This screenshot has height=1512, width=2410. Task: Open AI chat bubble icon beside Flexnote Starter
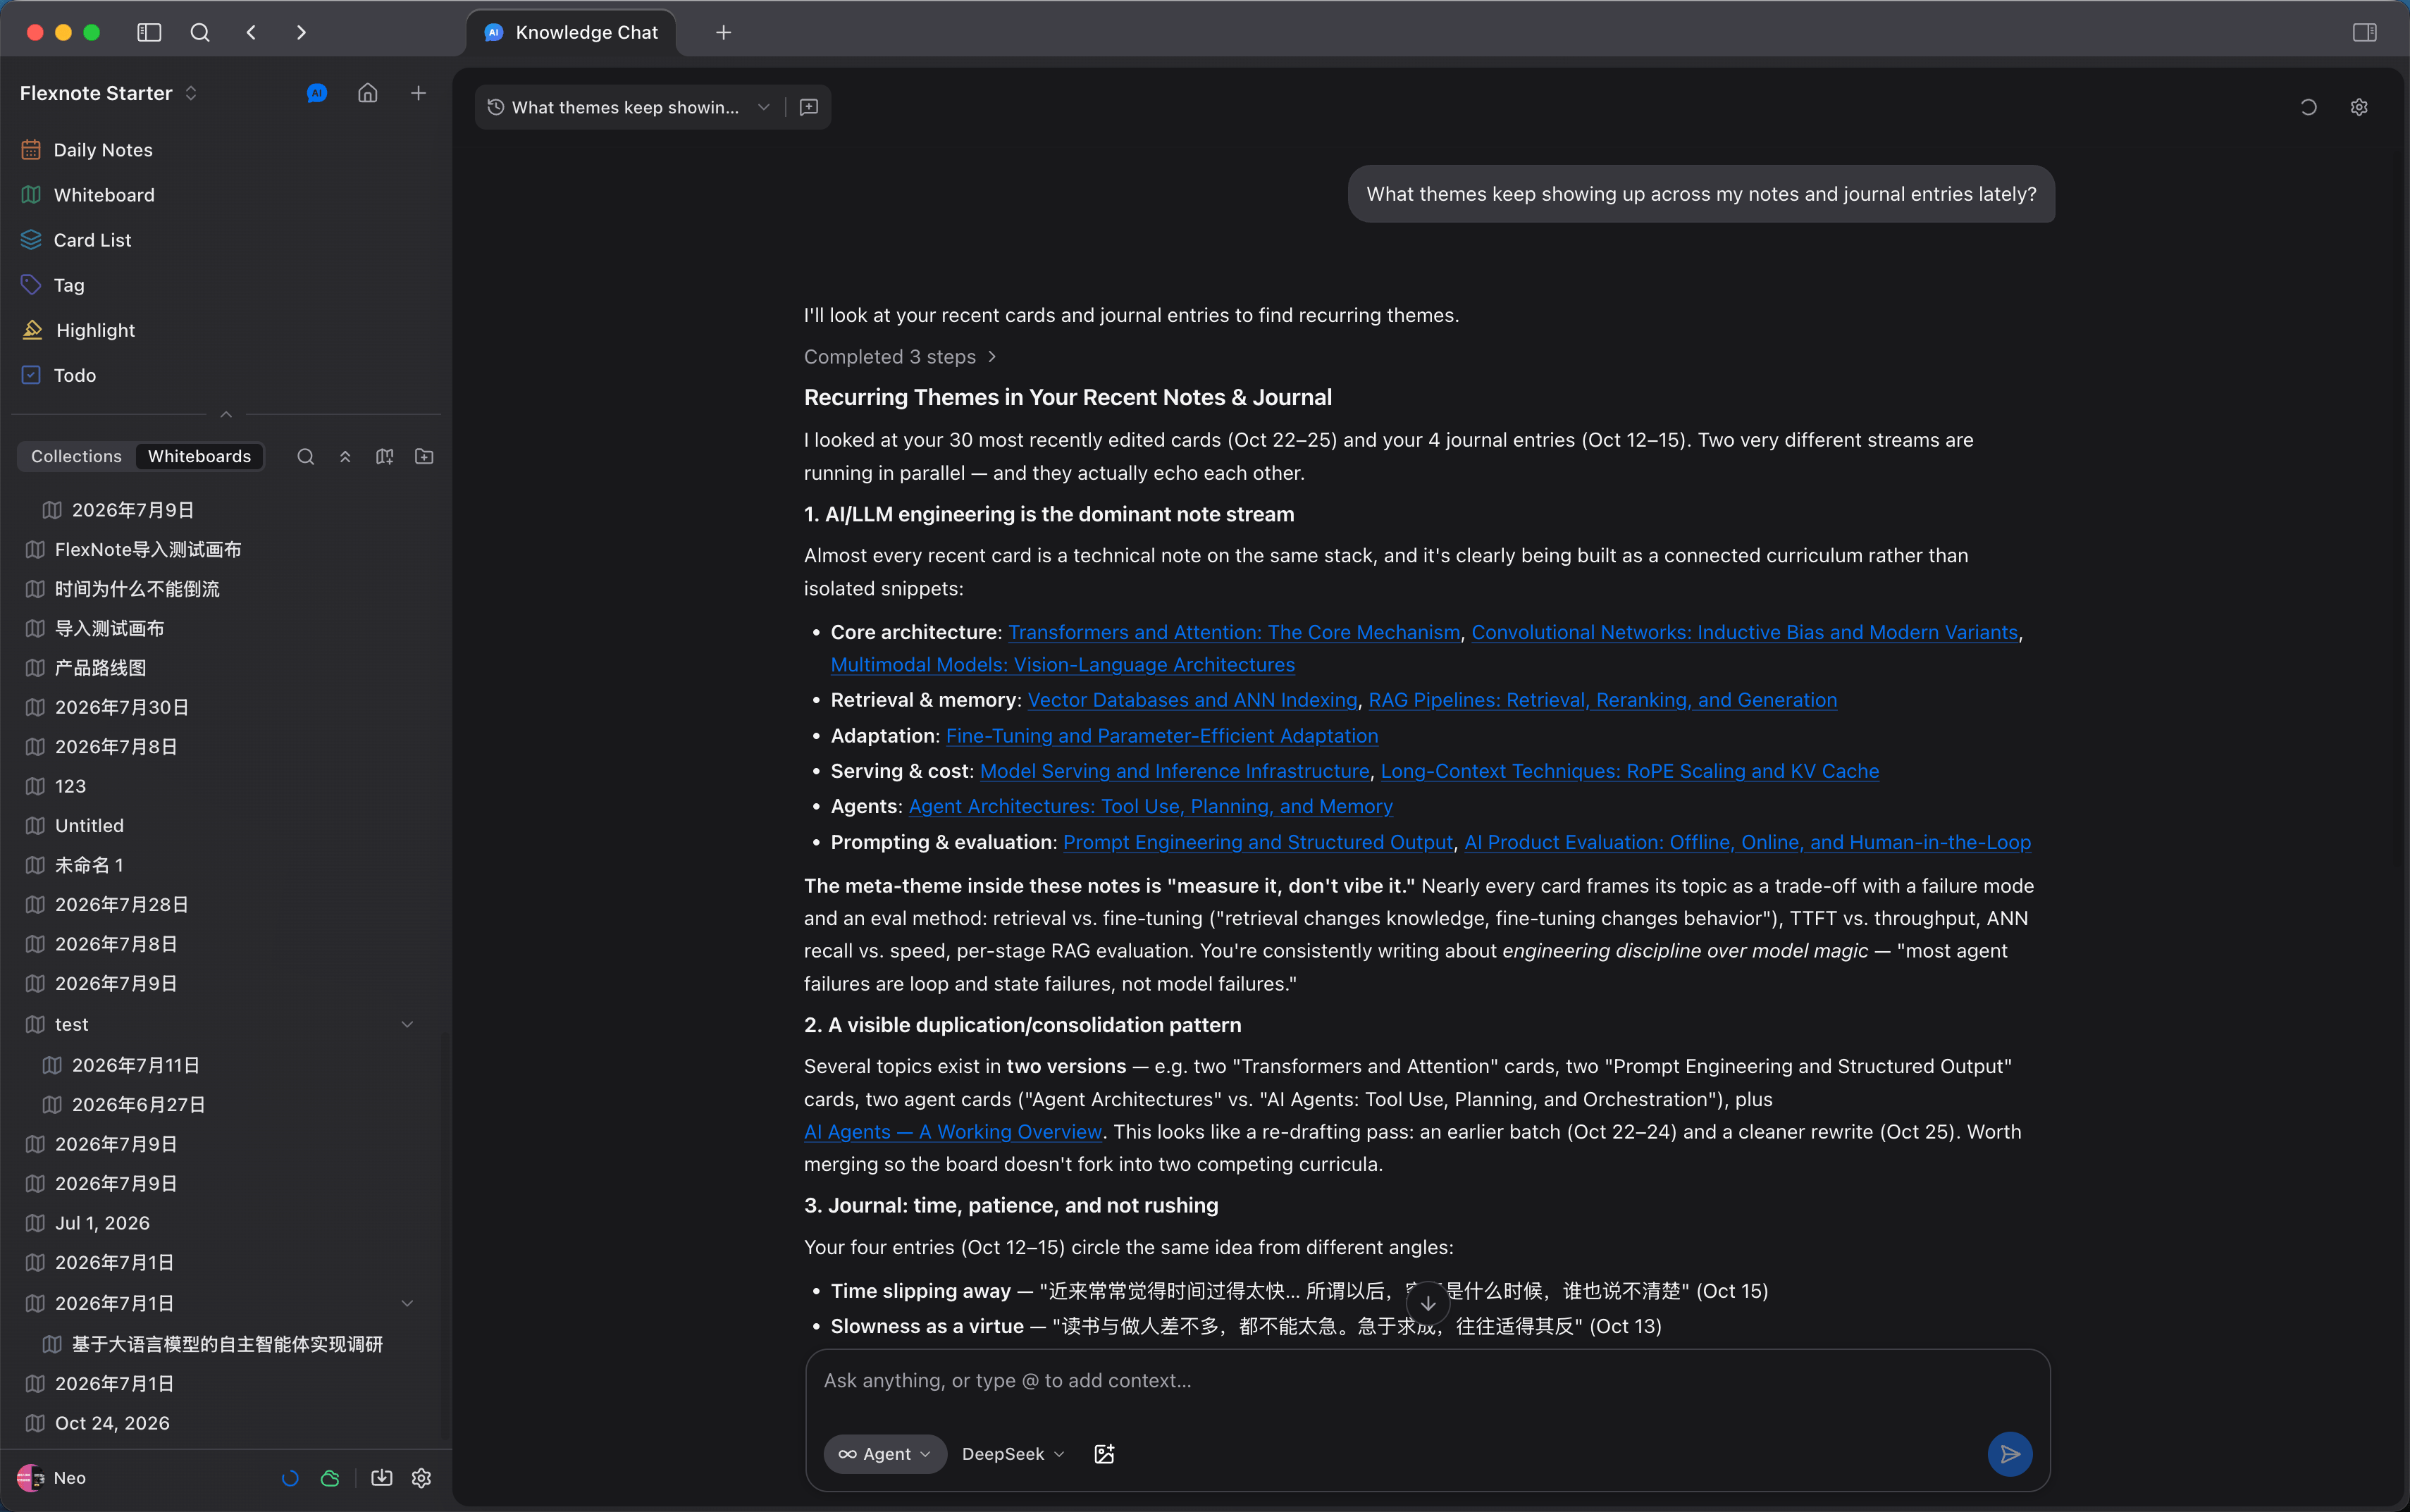click(317, 93)
